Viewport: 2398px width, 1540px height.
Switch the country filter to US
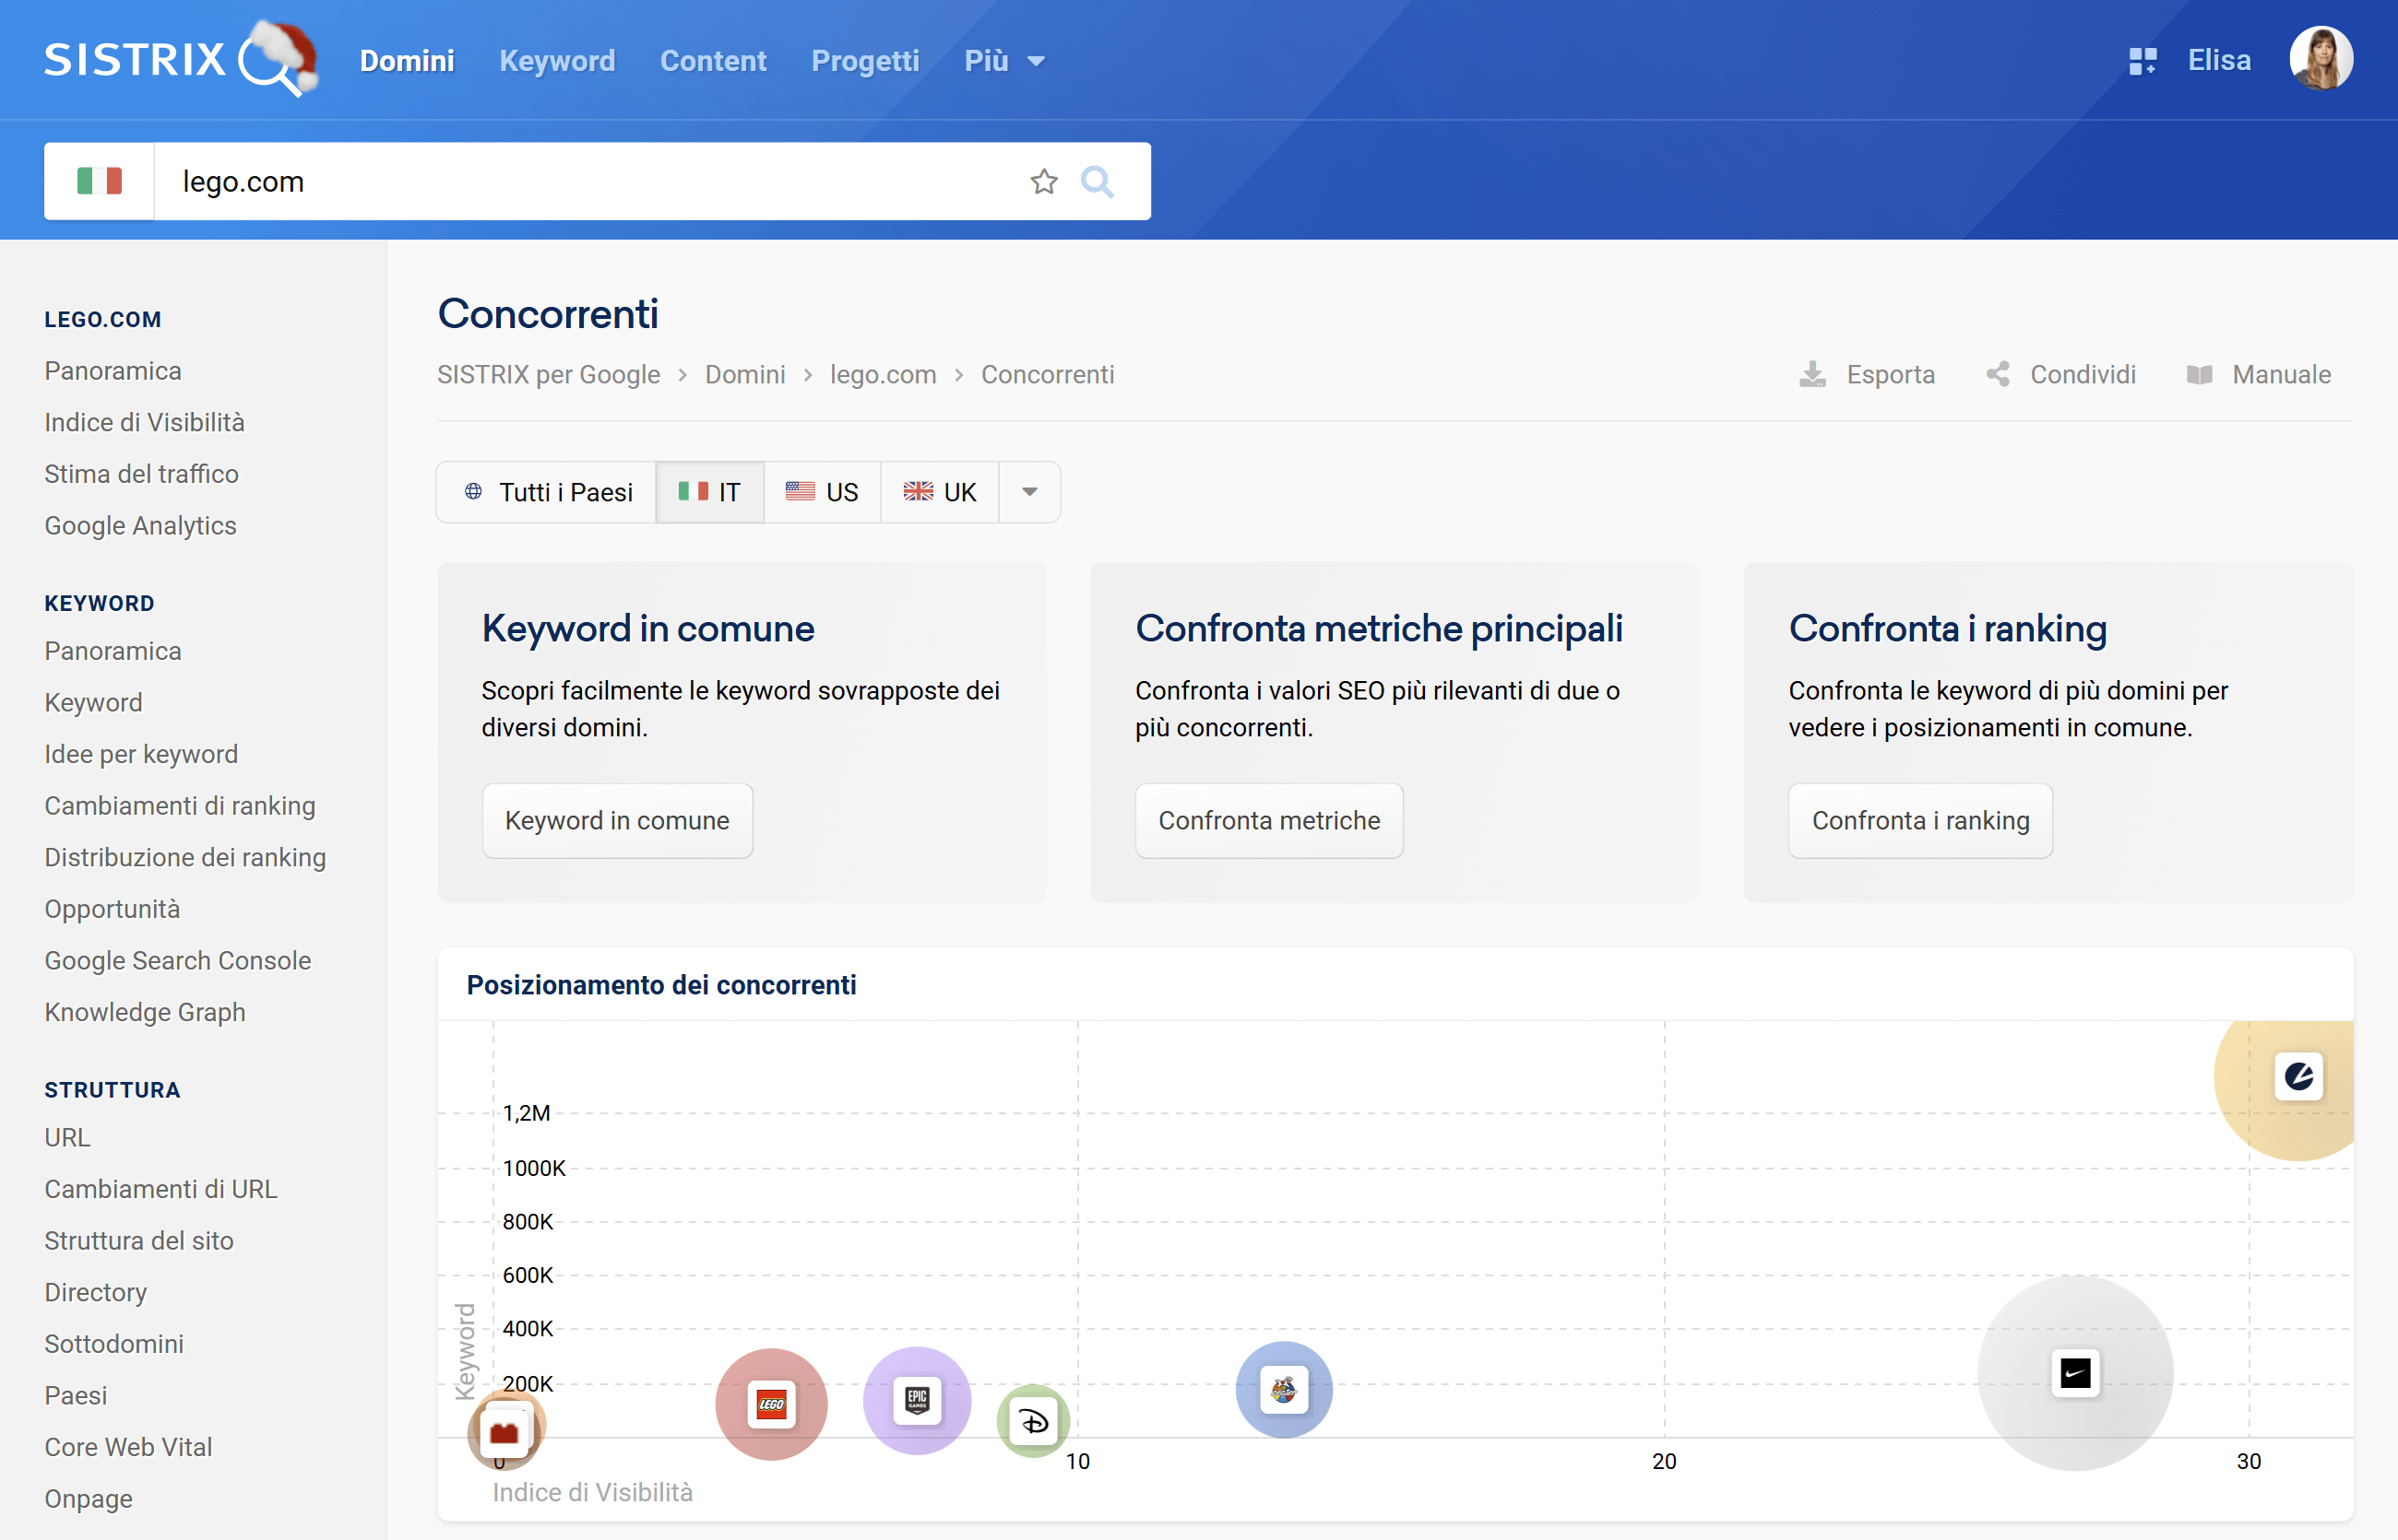[x=822, y=491]
